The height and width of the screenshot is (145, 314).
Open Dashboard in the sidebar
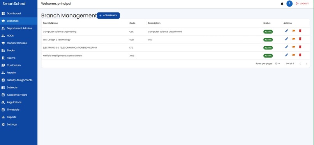(x=19, y=14)
